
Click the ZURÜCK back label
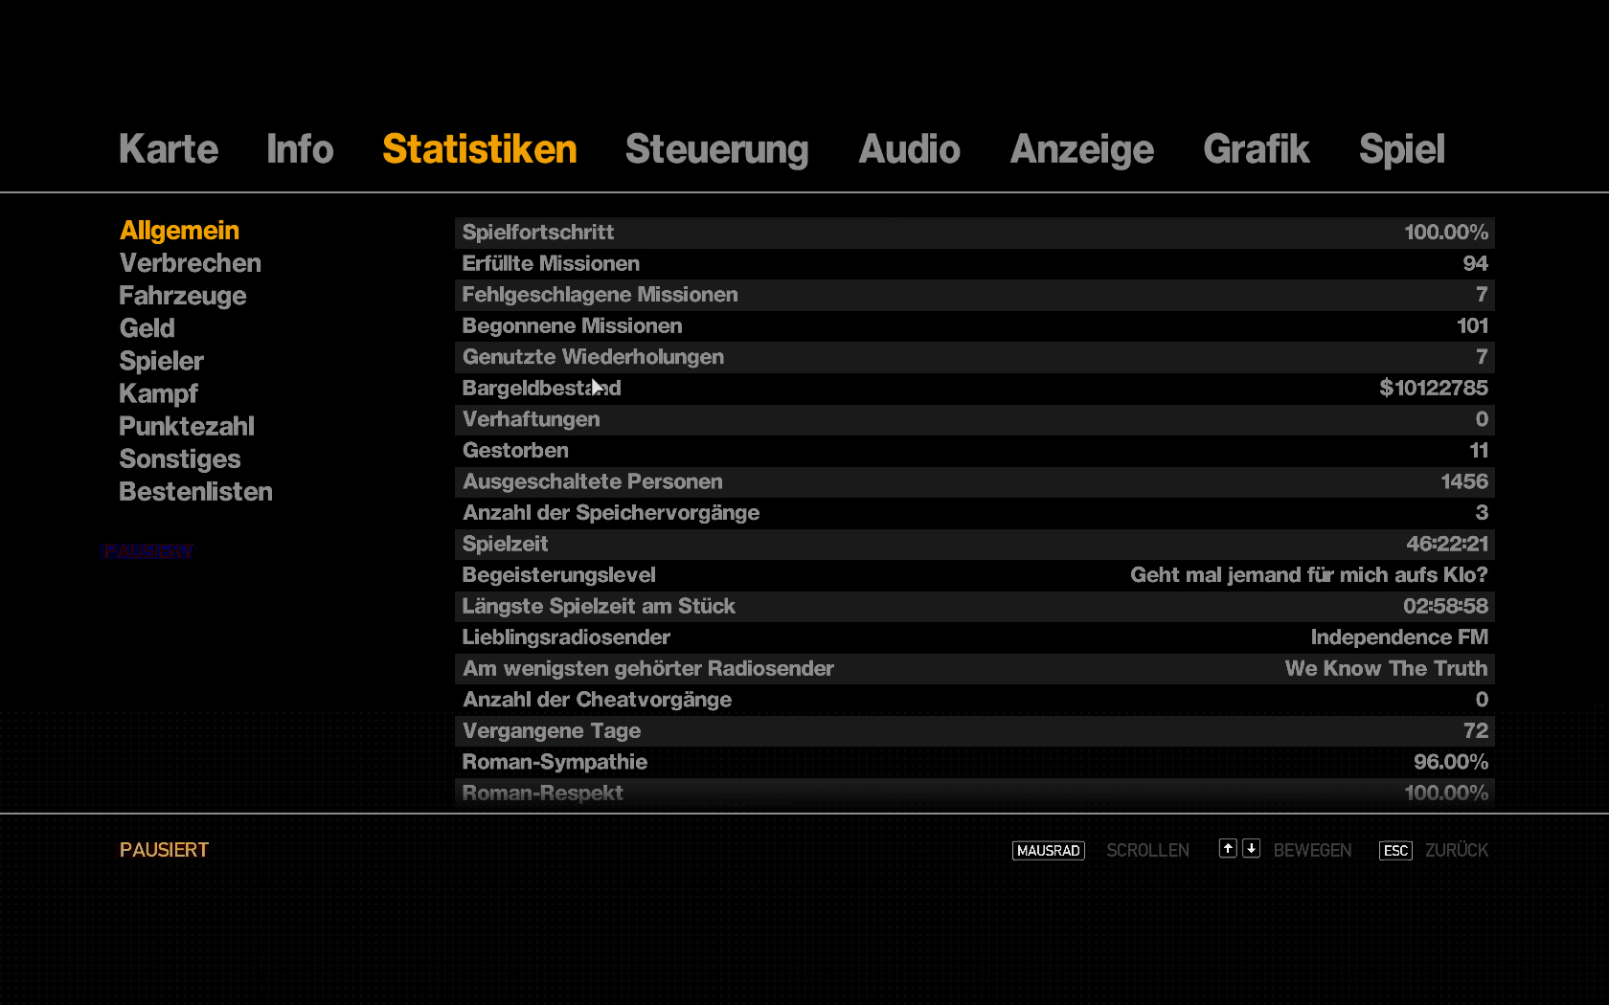click(1457, 850)
